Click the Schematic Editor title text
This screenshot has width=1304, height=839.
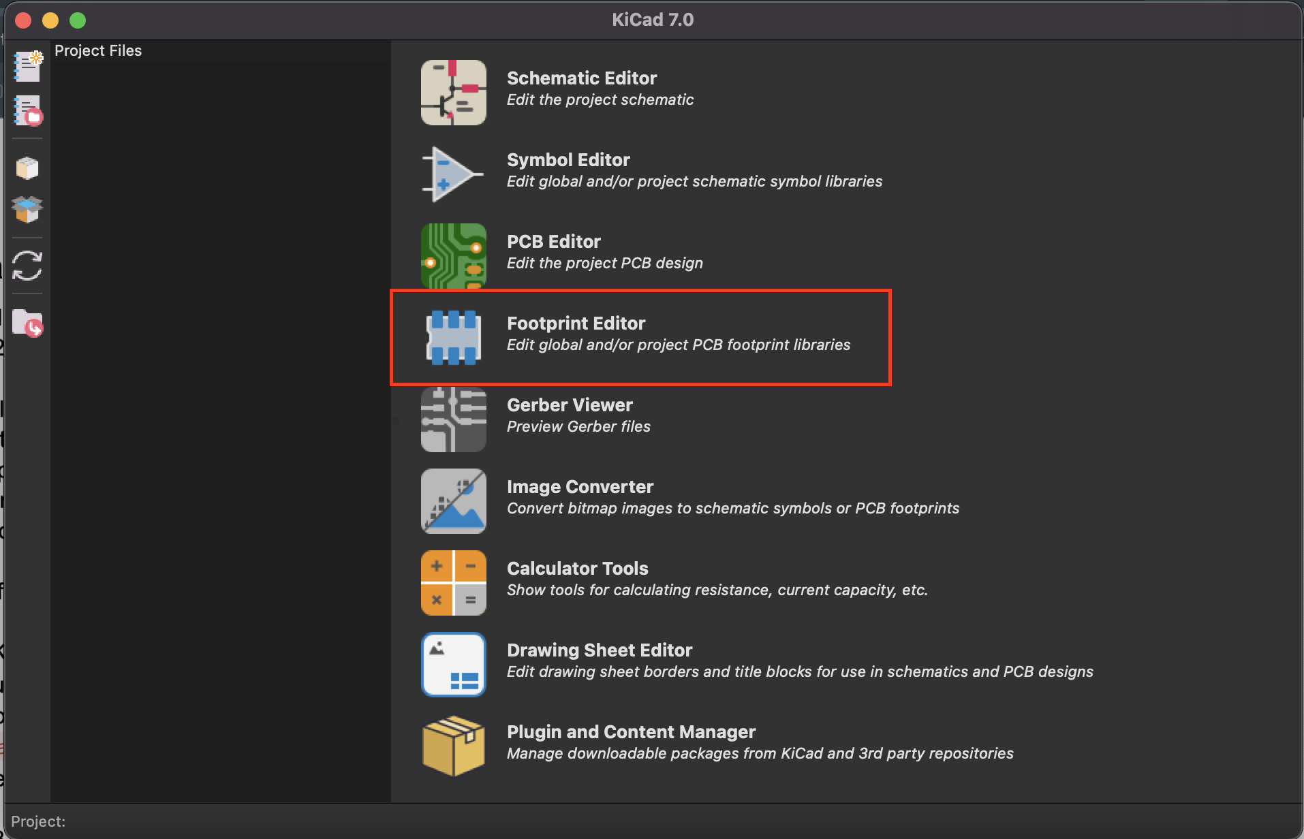(582, 78)
